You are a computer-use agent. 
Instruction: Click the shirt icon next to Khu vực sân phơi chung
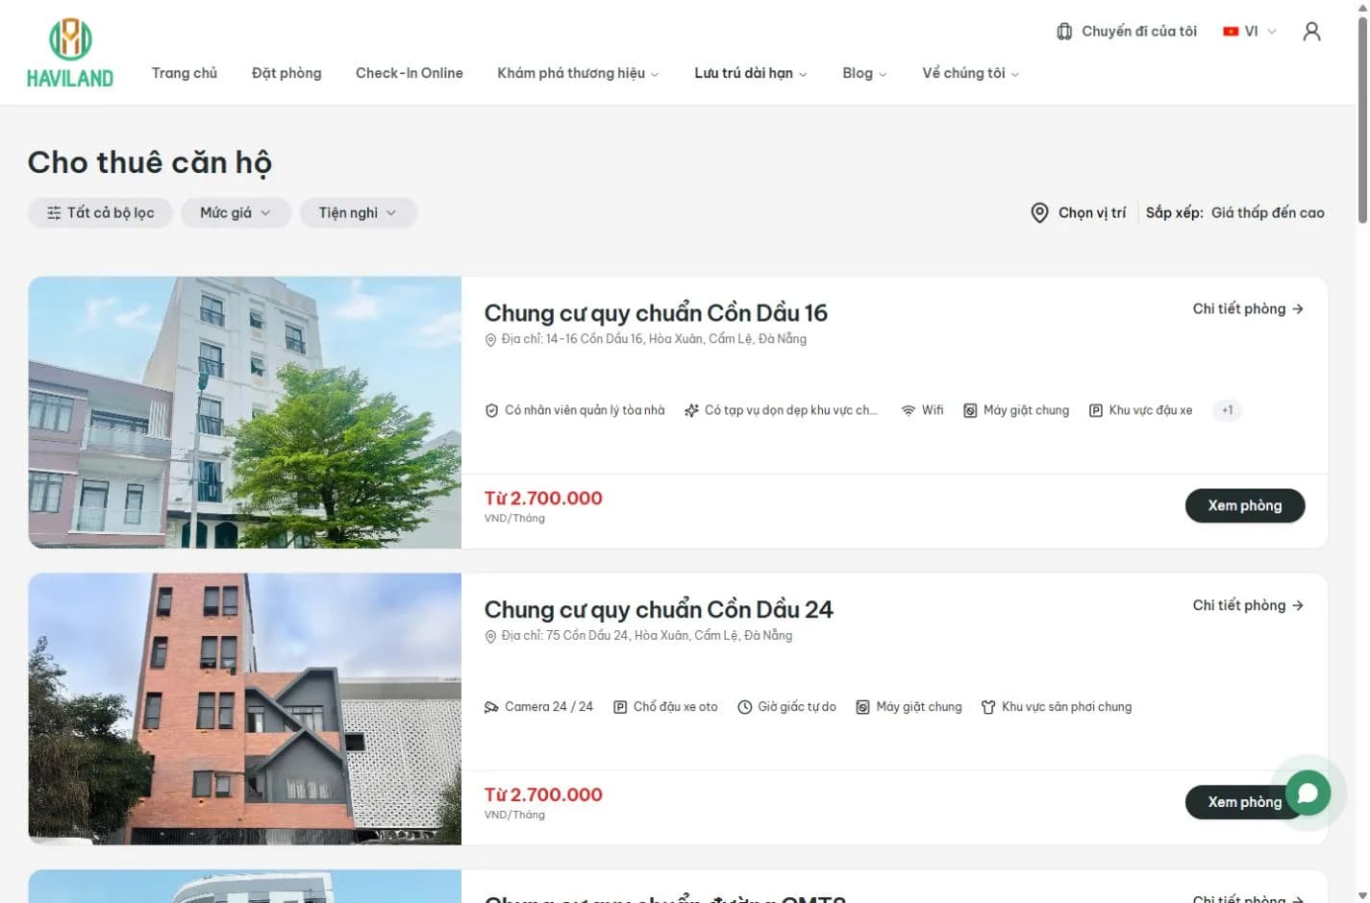(x=988, y=707)
